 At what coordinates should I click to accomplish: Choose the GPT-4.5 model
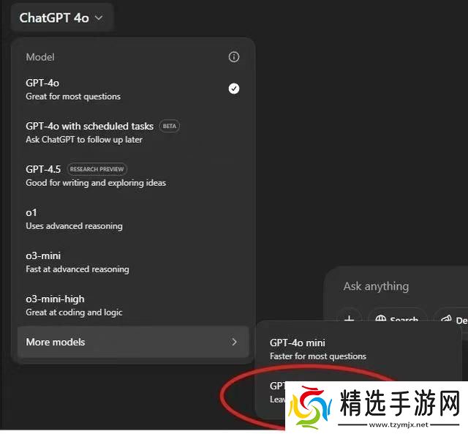click(133, 176)
